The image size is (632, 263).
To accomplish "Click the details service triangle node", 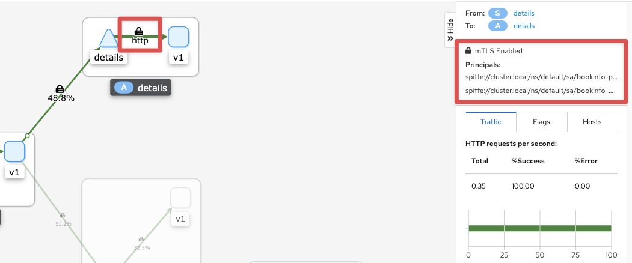I will coord(108,38).
